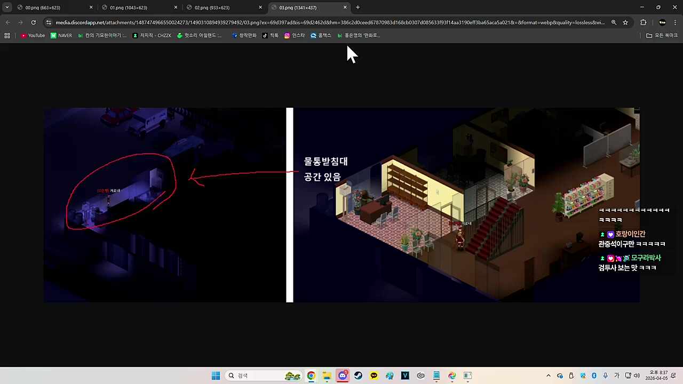Click the media.discordapp.net address bar URL
683x384 pixels.
[330, 22]
